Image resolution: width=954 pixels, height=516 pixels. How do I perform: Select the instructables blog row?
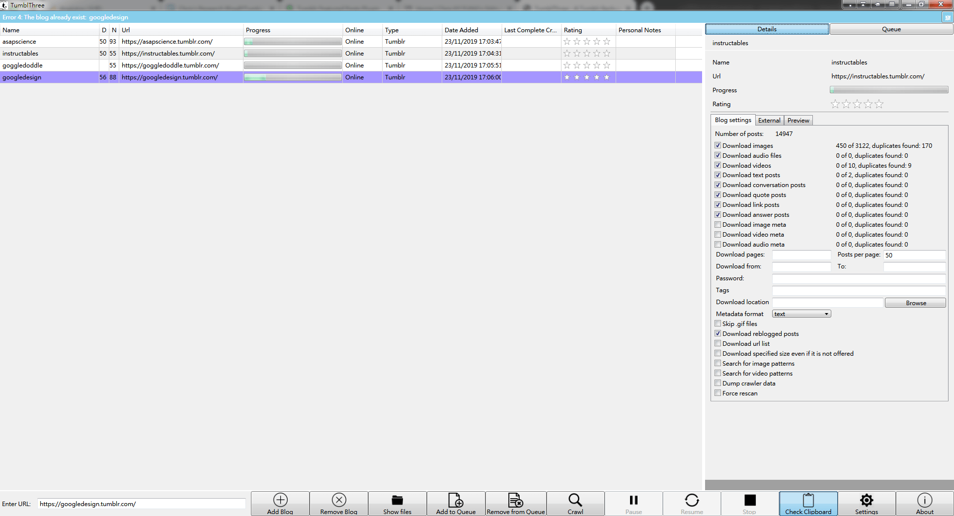[351, 54]
